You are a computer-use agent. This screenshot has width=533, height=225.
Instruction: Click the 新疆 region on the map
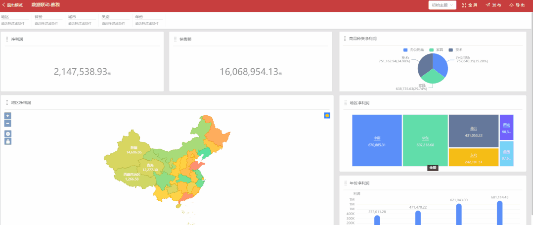click(x=133, y=149)
